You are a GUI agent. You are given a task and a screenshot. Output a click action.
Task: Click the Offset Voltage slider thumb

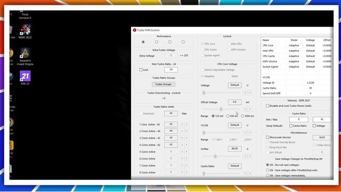[221, 109]
